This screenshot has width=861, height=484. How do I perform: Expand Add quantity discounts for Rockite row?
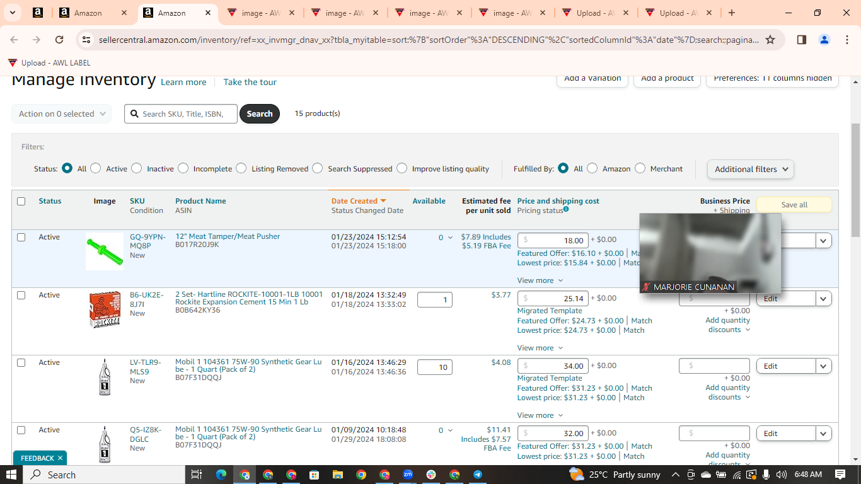click(x=728, y=325)
